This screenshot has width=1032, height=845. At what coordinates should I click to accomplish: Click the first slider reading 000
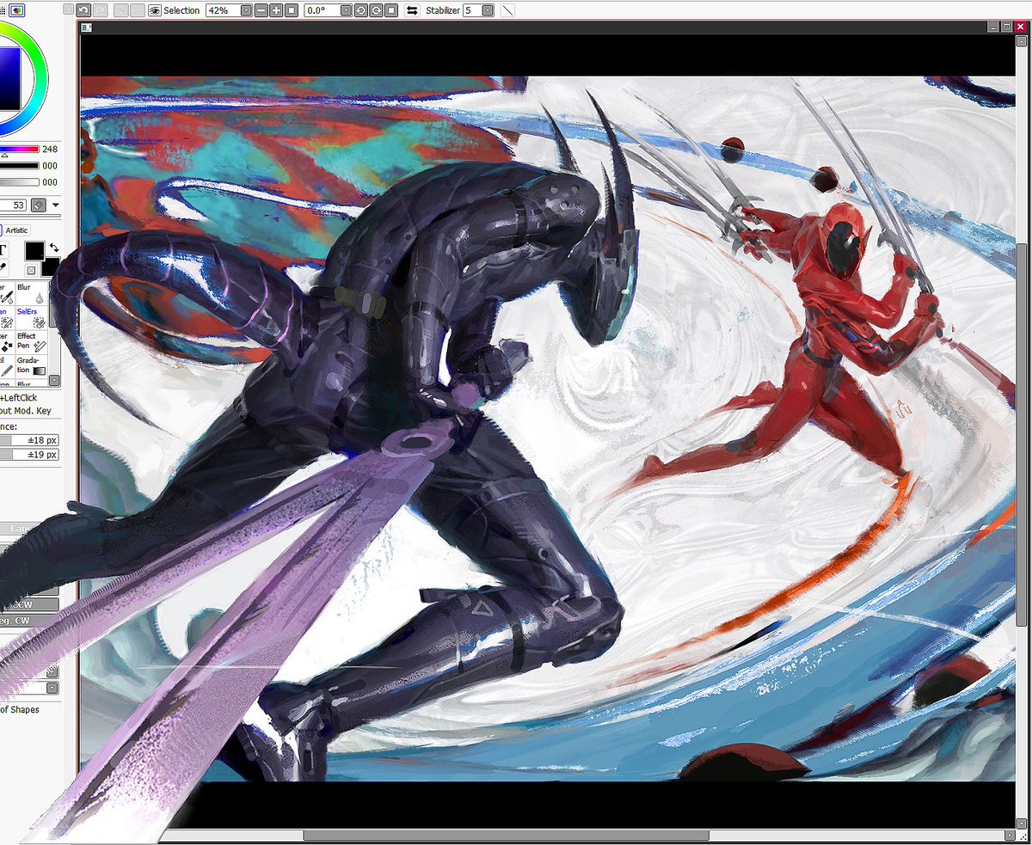click(x=19, y=166)
